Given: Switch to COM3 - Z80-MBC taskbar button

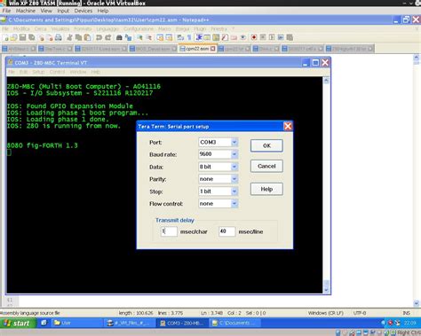Looking at the screenshot, I should coord(182,323).
